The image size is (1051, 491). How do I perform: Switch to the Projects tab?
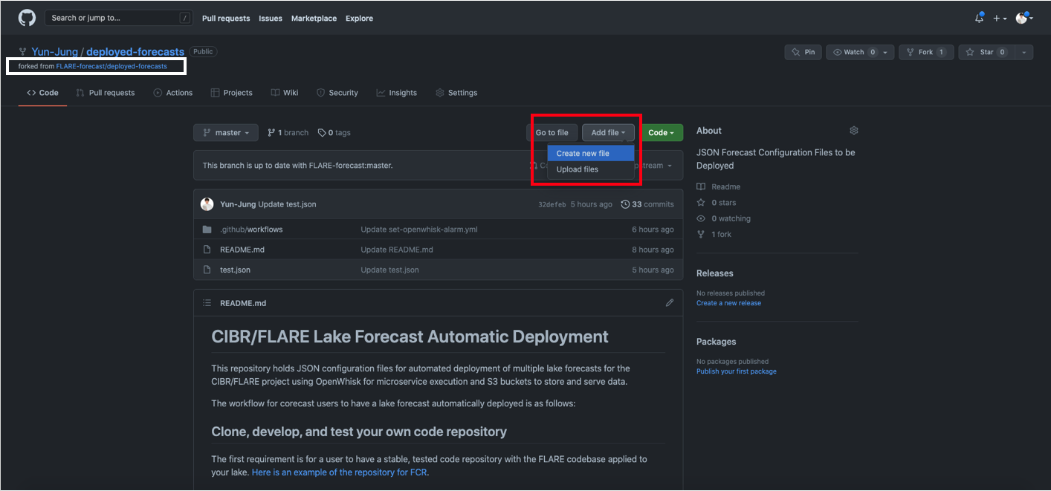[x=232, y=93]
